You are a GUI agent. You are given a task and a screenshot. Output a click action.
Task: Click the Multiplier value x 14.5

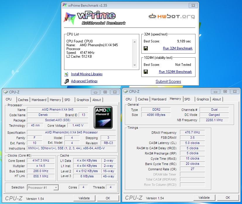coord(41,166)
